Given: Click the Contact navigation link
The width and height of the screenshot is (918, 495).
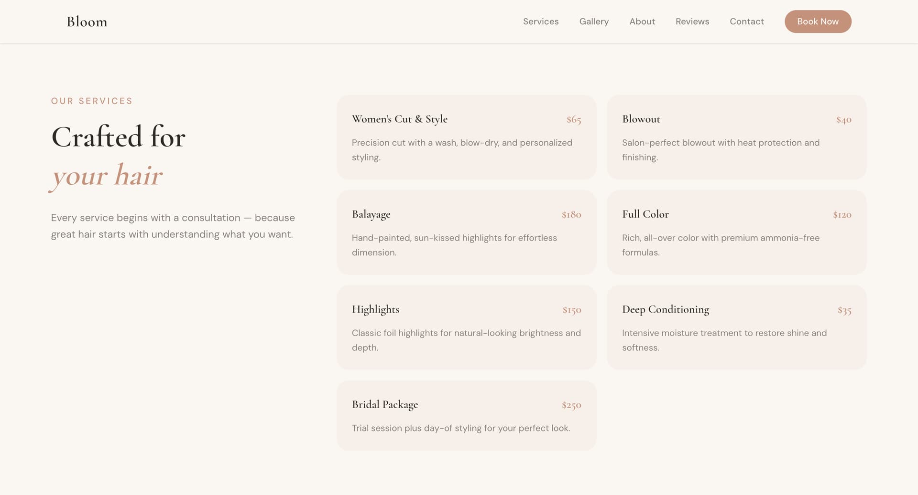Looking at the screenshot, I should tap(746, 21).
